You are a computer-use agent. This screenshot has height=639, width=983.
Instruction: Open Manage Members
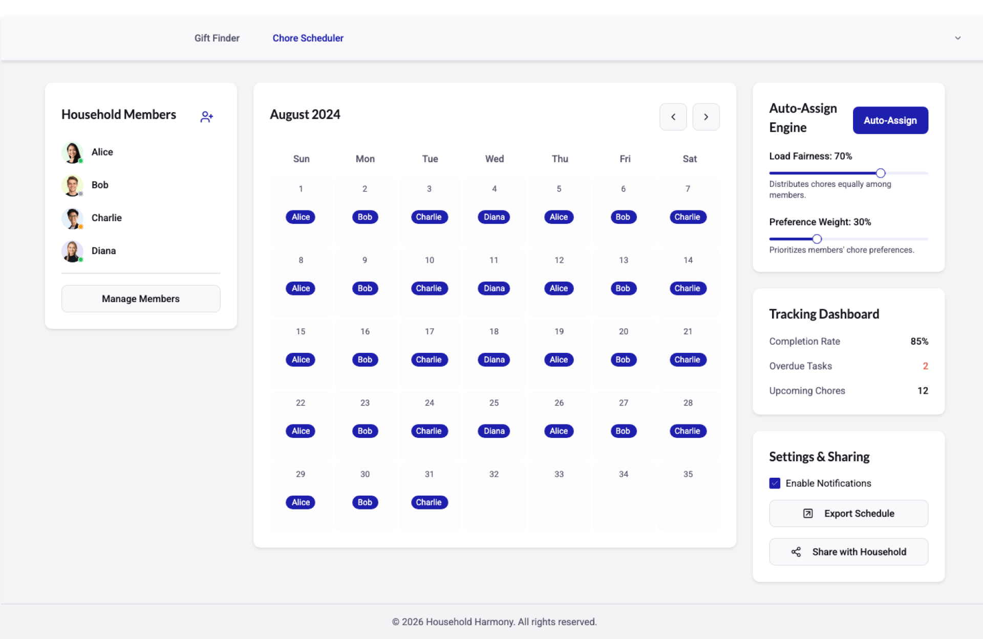tap(141, 299)
